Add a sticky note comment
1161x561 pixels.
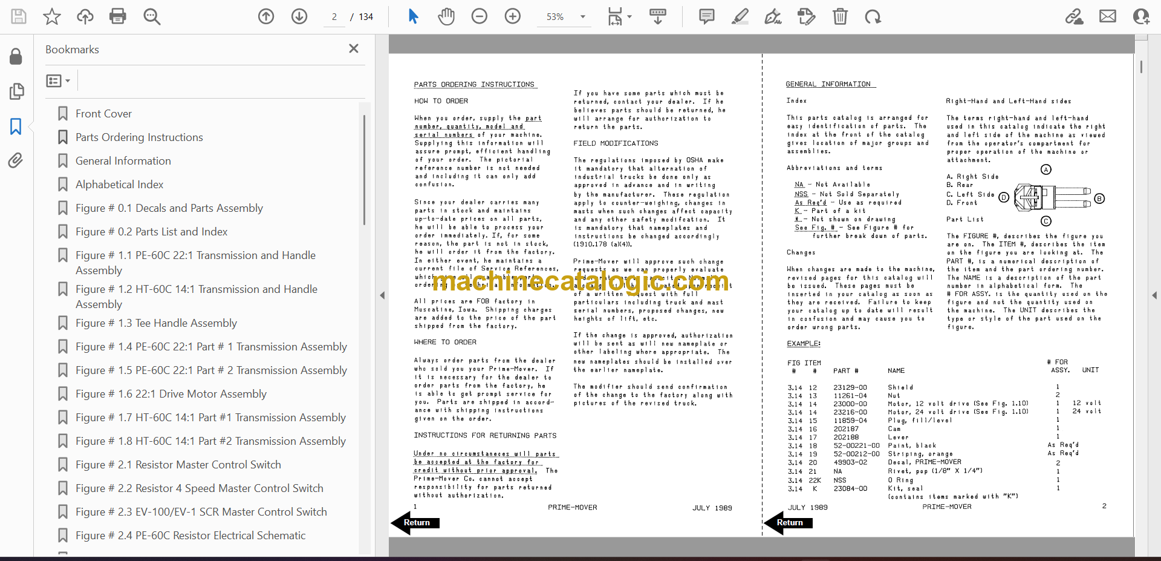coord(706,16)
